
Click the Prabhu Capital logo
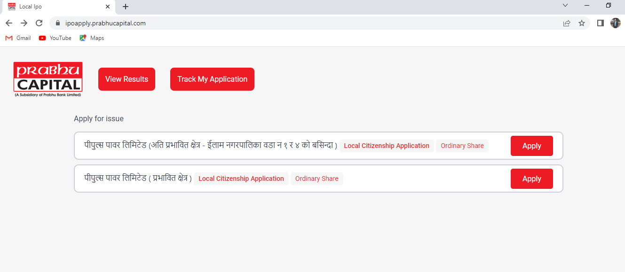coord(48,79)
